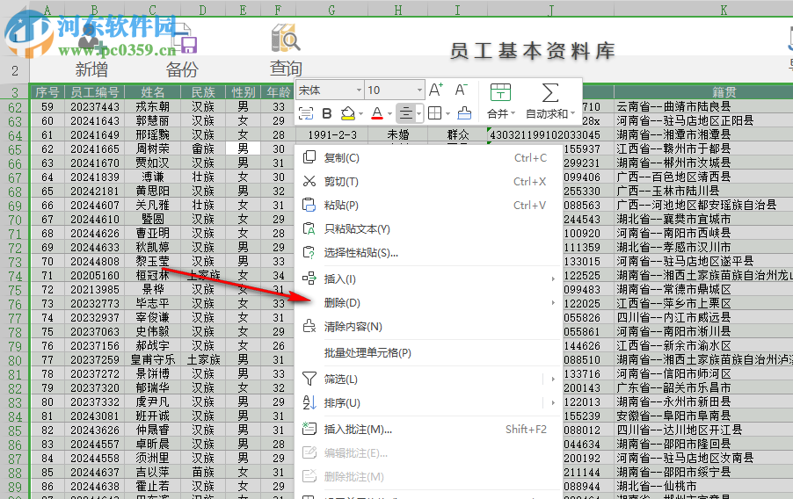Click the copy icon in context menu
The height and width of the screenshot is (499, 793).
point(309,158)
